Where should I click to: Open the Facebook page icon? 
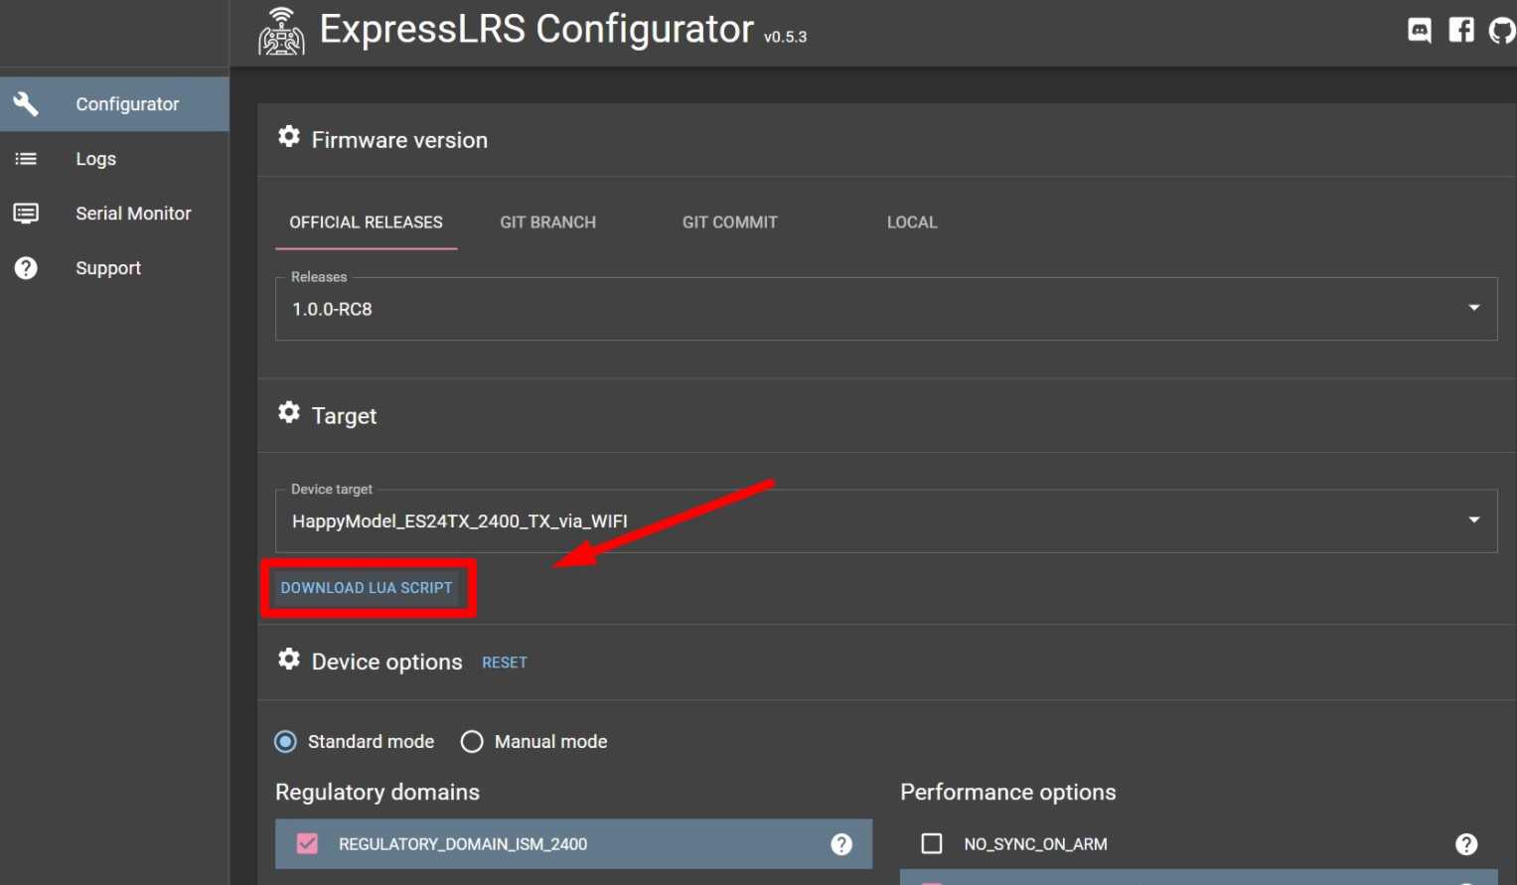(1461, 30)
